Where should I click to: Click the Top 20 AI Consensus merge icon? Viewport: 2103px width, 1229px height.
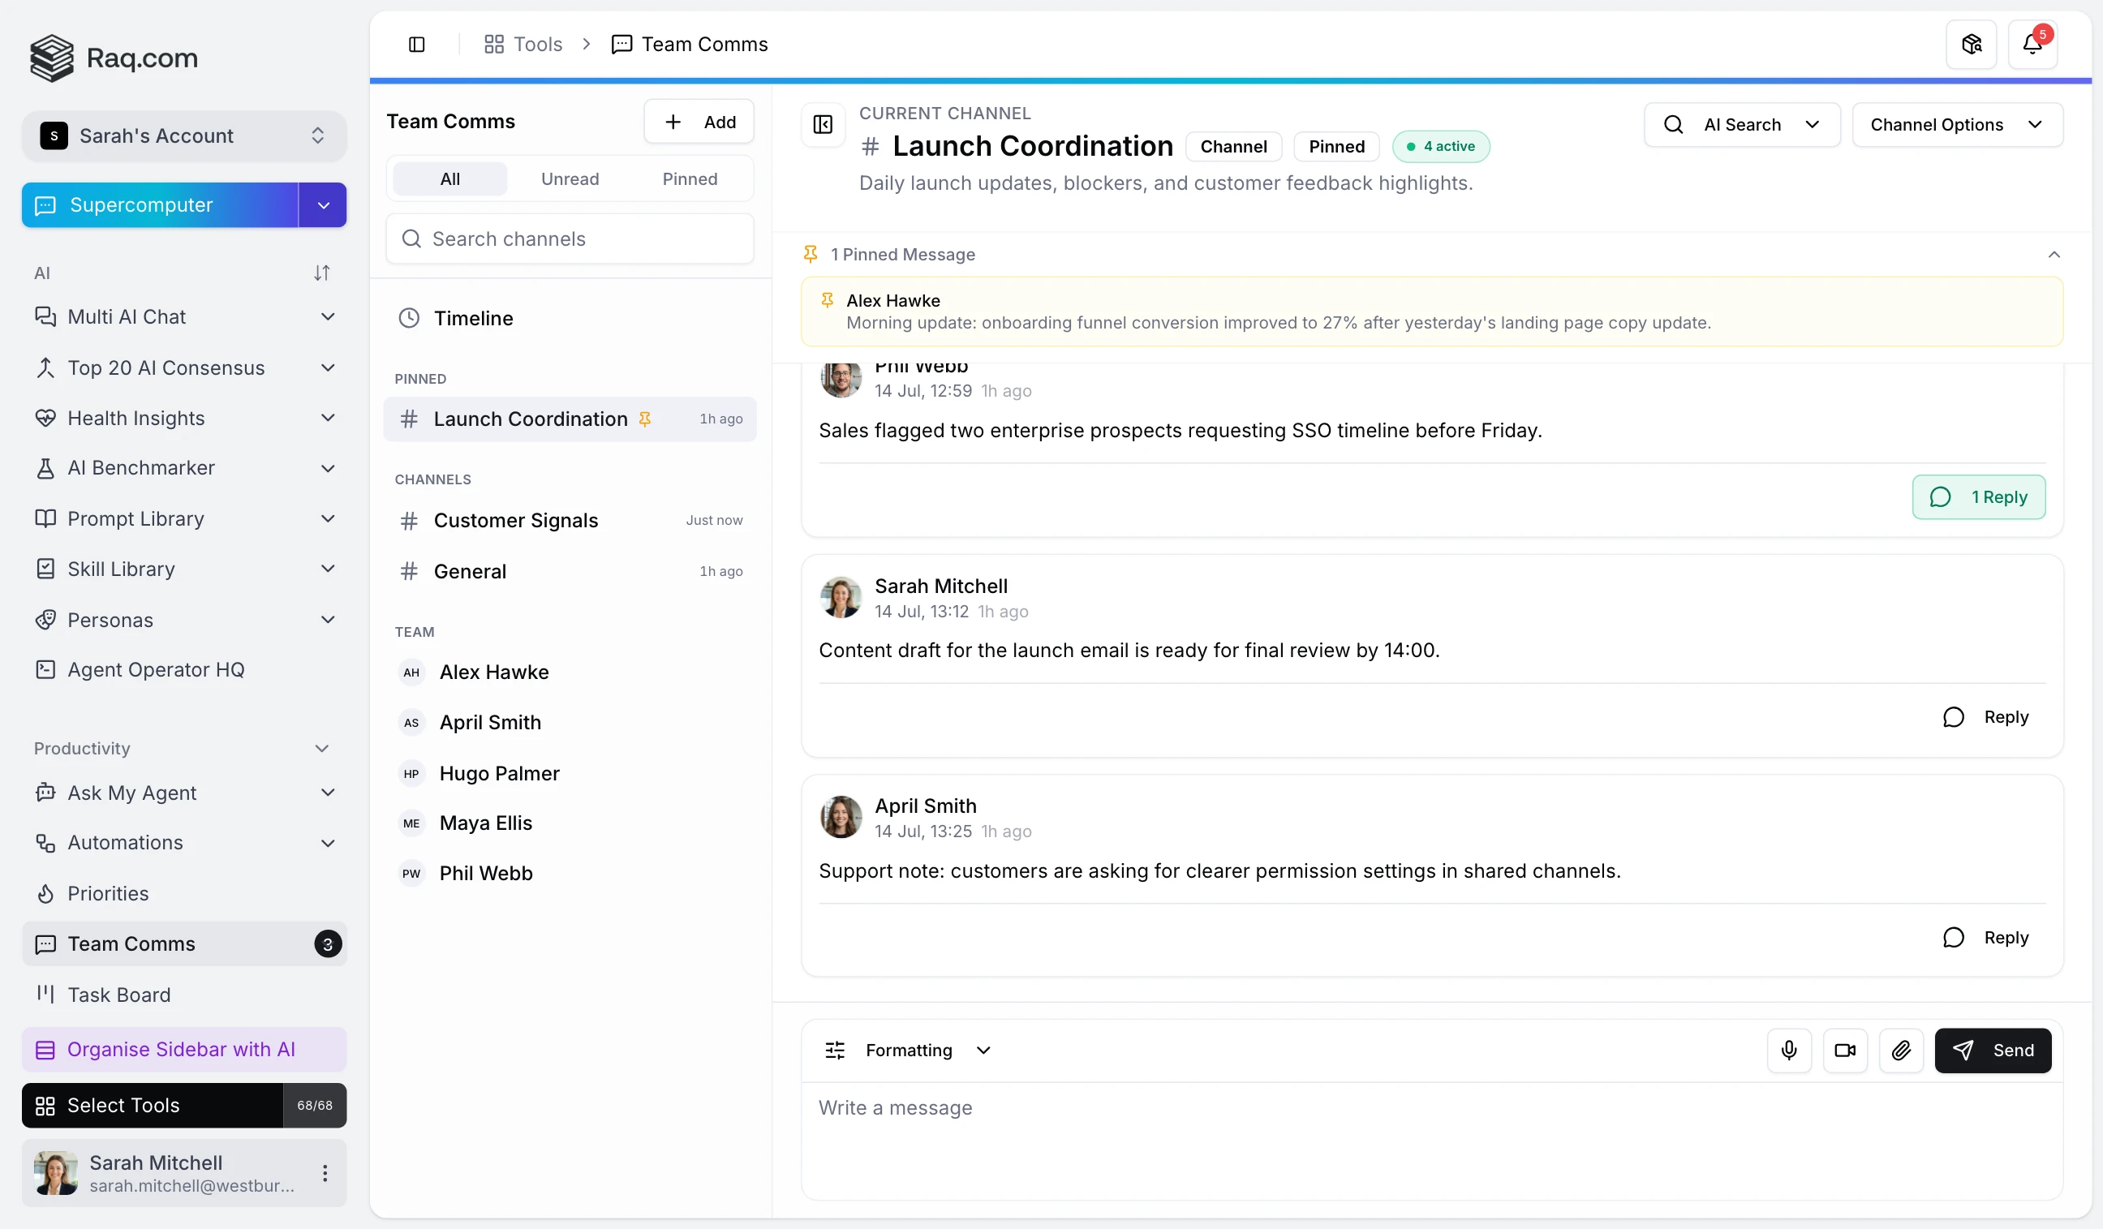point(45,367)
